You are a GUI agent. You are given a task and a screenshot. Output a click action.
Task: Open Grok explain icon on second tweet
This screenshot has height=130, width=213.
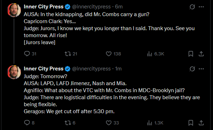point(192,69)
